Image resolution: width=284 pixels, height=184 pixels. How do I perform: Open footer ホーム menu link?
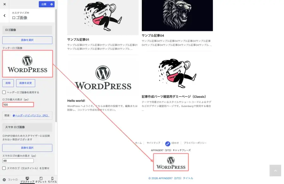coord(139,143)
